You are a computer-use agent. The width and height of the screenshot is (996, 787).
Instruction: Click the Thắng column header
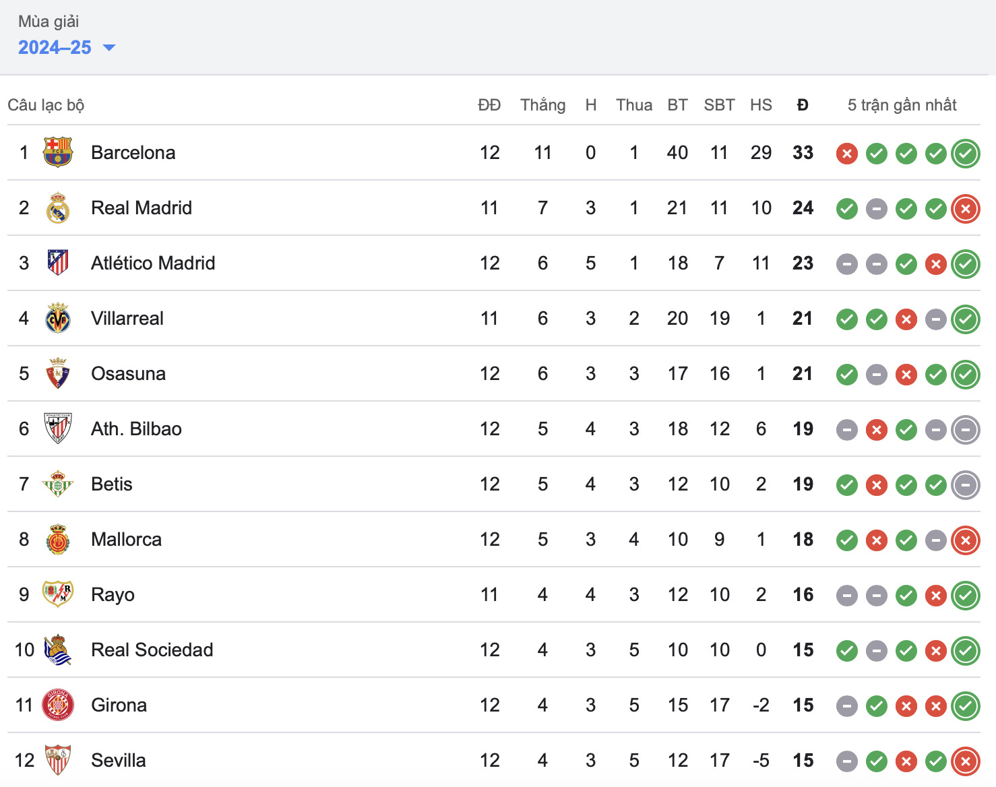(542, 105)
